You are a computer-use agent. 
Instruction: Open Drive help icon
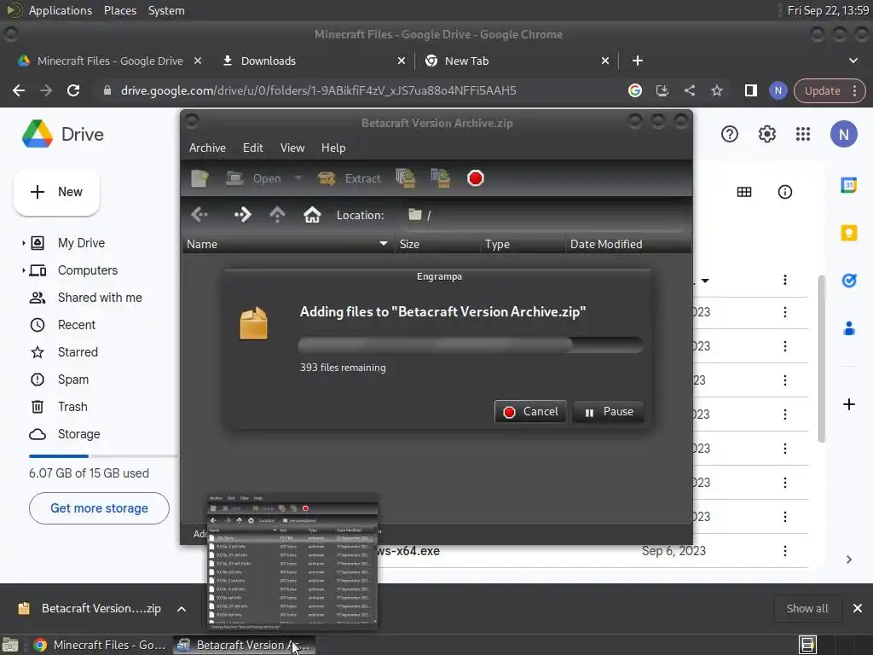(x=730, y=134)
